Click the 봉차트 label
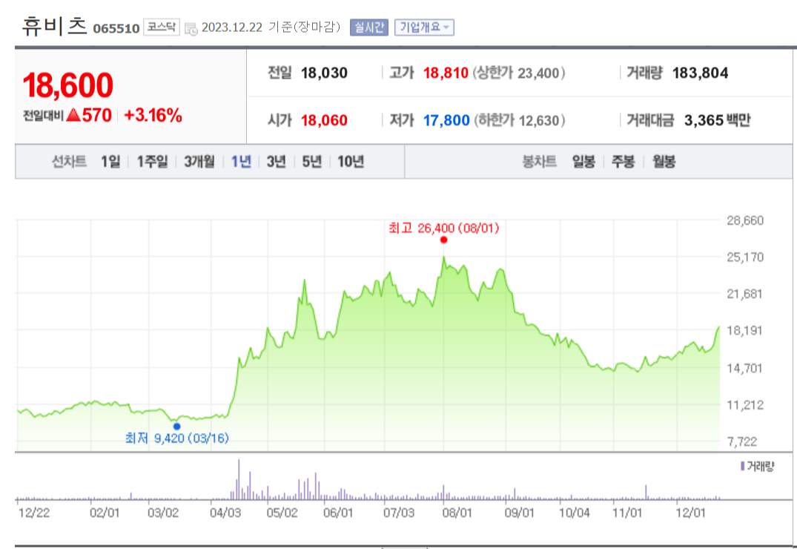797x549 pixels. (x=540, y=162)
